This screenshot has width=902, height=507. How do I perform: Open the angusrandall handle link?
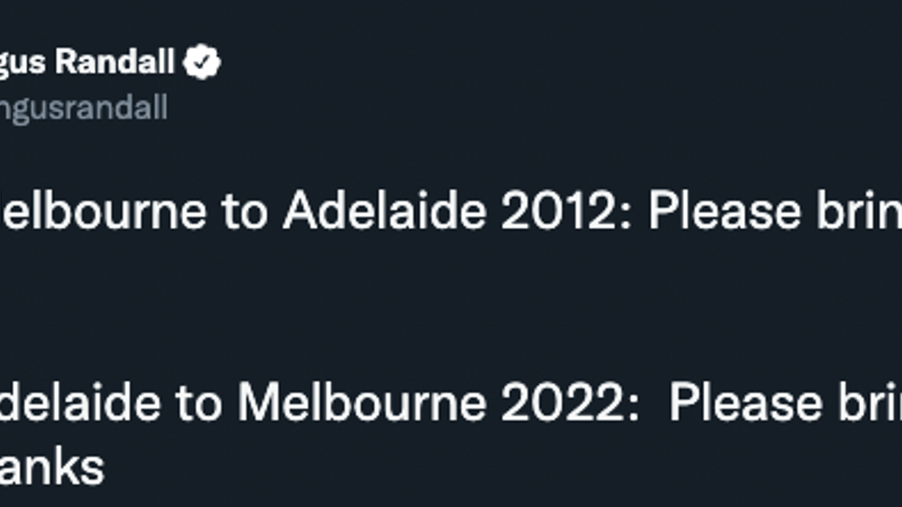pos(84,109)
